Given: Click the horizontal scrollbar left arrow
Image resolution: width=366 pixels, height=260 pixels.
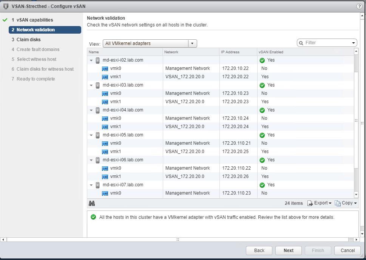Looking at the screenshot, I should click(x=3, y=240).
